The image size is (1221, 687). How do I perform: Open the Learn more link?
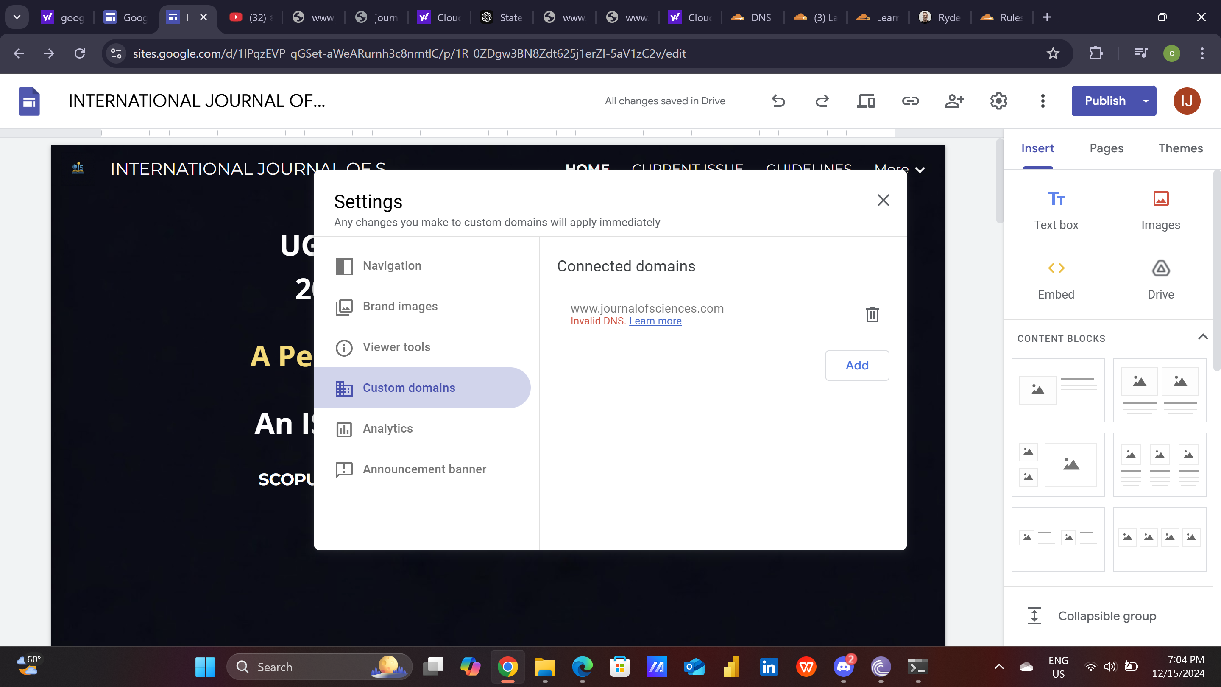(655, 321)
